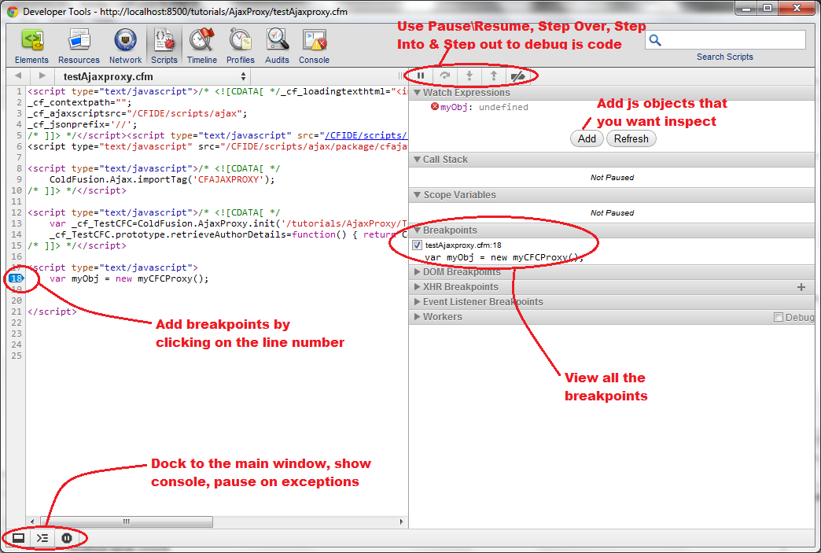Toggle Pause on exceptions at bottom bar
Image resolution: width=821 pixels, height=553 pixels.
pos(67,538)
